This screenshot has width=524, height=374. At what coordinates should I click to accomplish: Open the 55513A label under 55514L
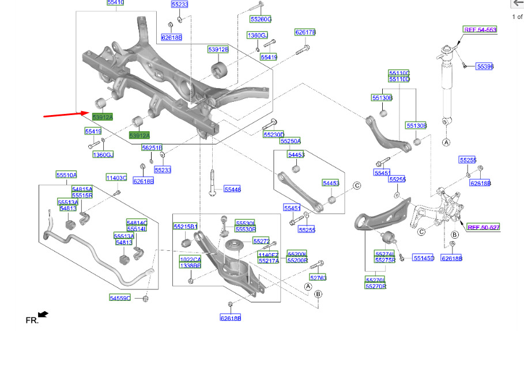pos(124,236)
